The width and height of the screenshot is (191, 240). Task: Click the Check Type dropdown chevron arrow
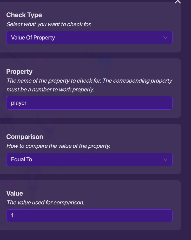[165, 38]
